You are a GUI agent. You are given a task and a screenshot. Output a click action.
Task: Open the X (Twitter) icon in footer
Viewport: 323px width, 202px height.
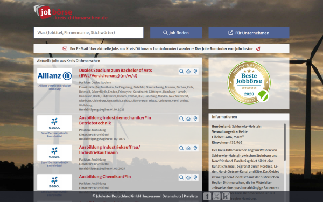(x=216, y=196)
